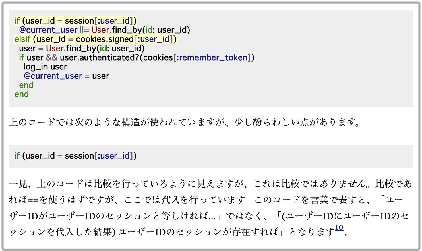Select the line 'elsif (user_id = cookies.signed[:user_id])'
The image size is (422, 251).
95,39
